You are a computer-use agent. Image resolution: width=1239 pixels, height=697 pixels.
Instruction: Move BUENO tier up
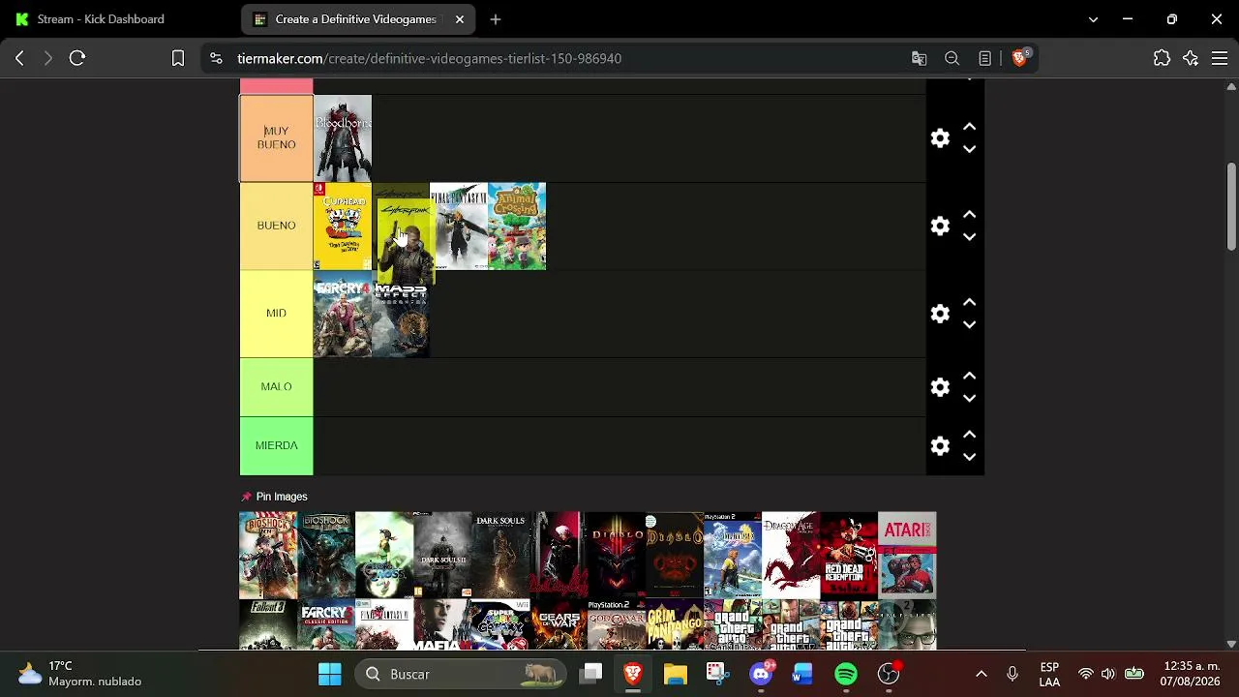[x=969, y=214]
